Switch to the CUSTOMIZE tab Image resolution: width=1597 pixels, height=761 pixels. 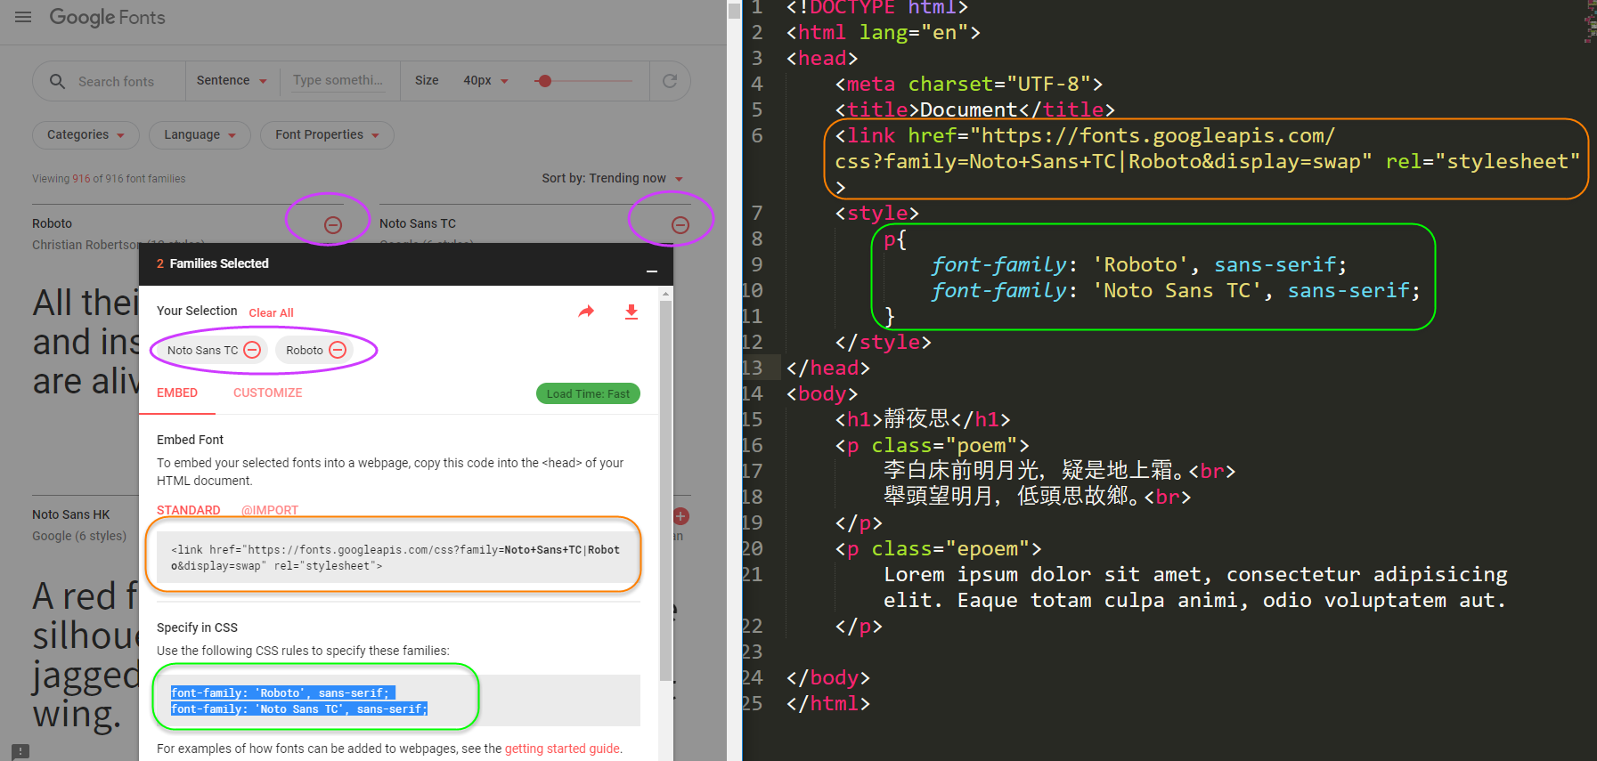267,393
